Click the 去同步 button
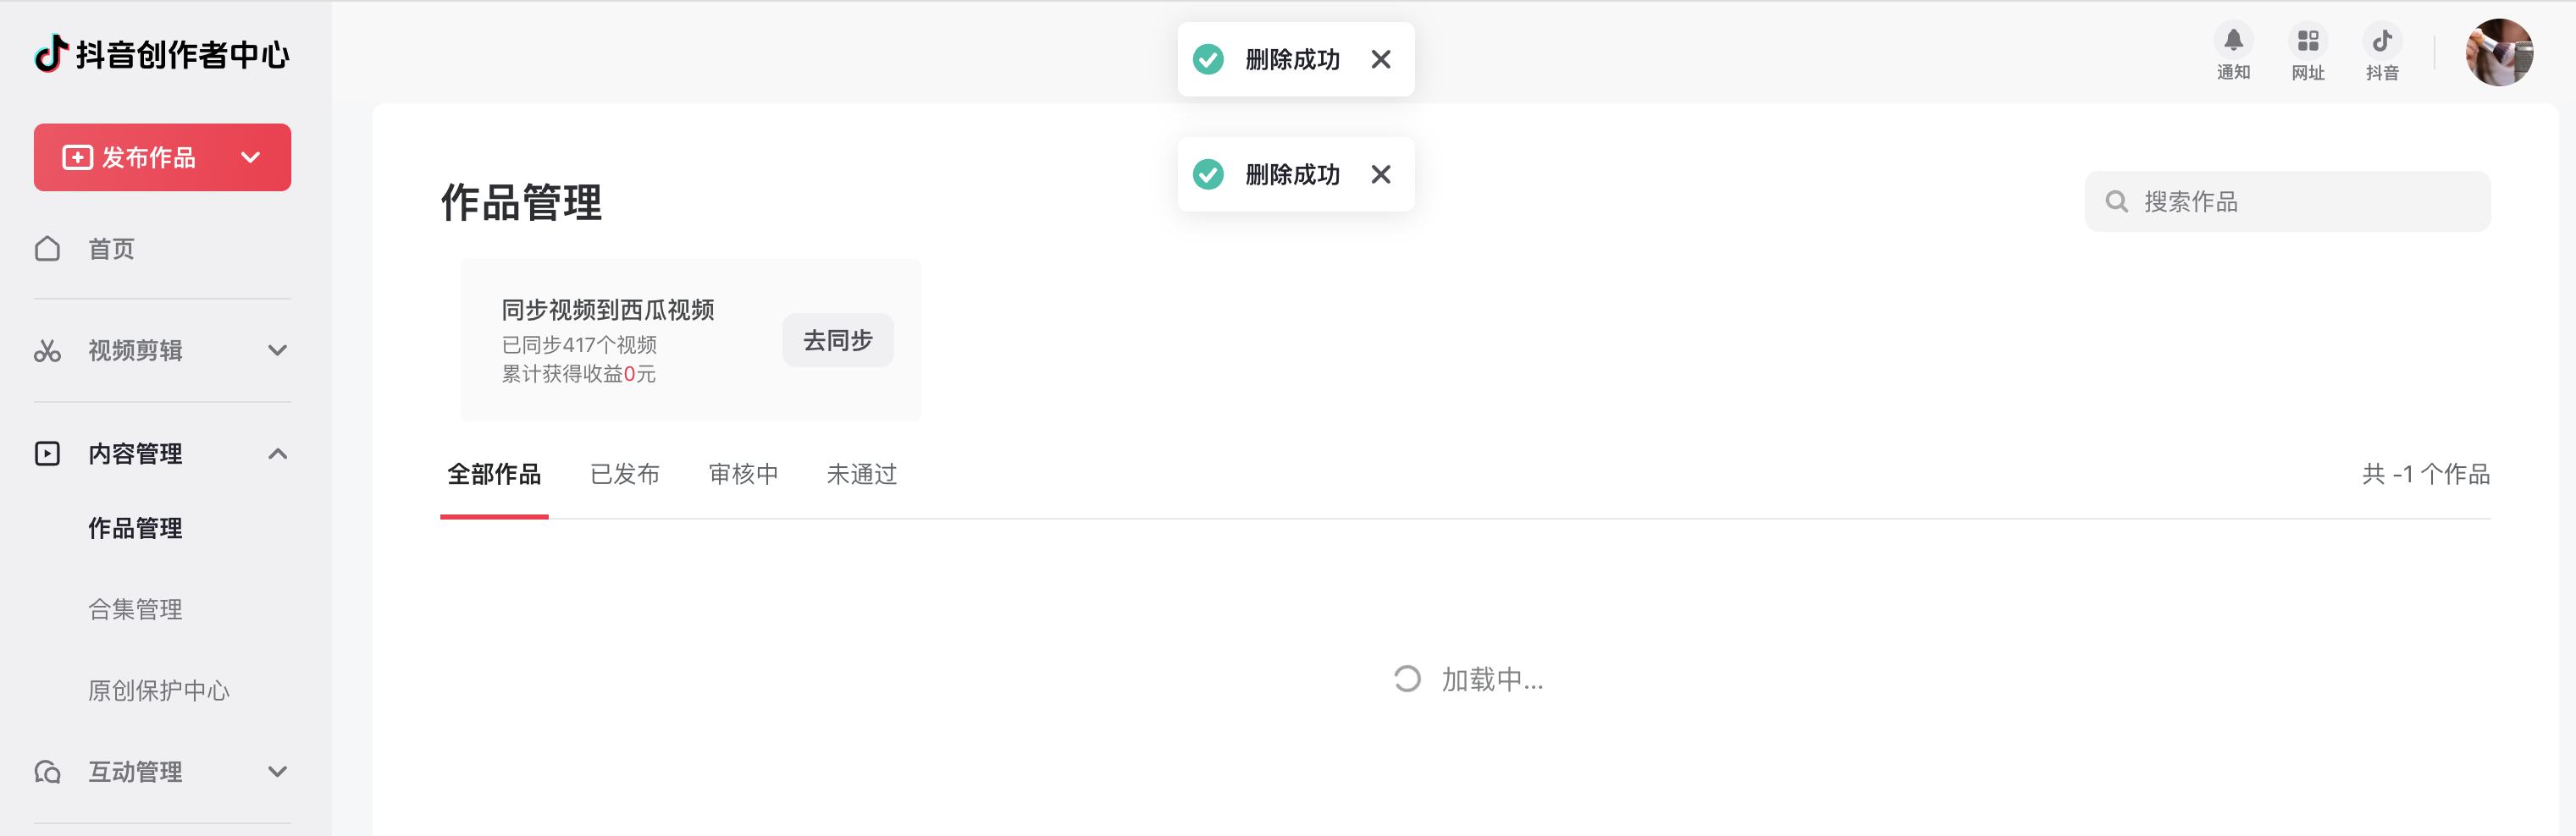The image size is (2576, 836). 838,341
